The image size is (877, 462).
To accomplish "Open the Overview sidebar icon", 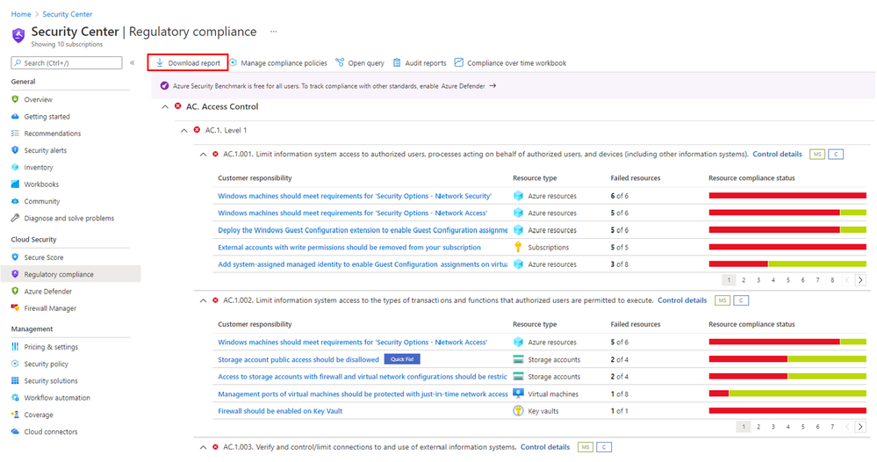I will [x=15, y=99].
